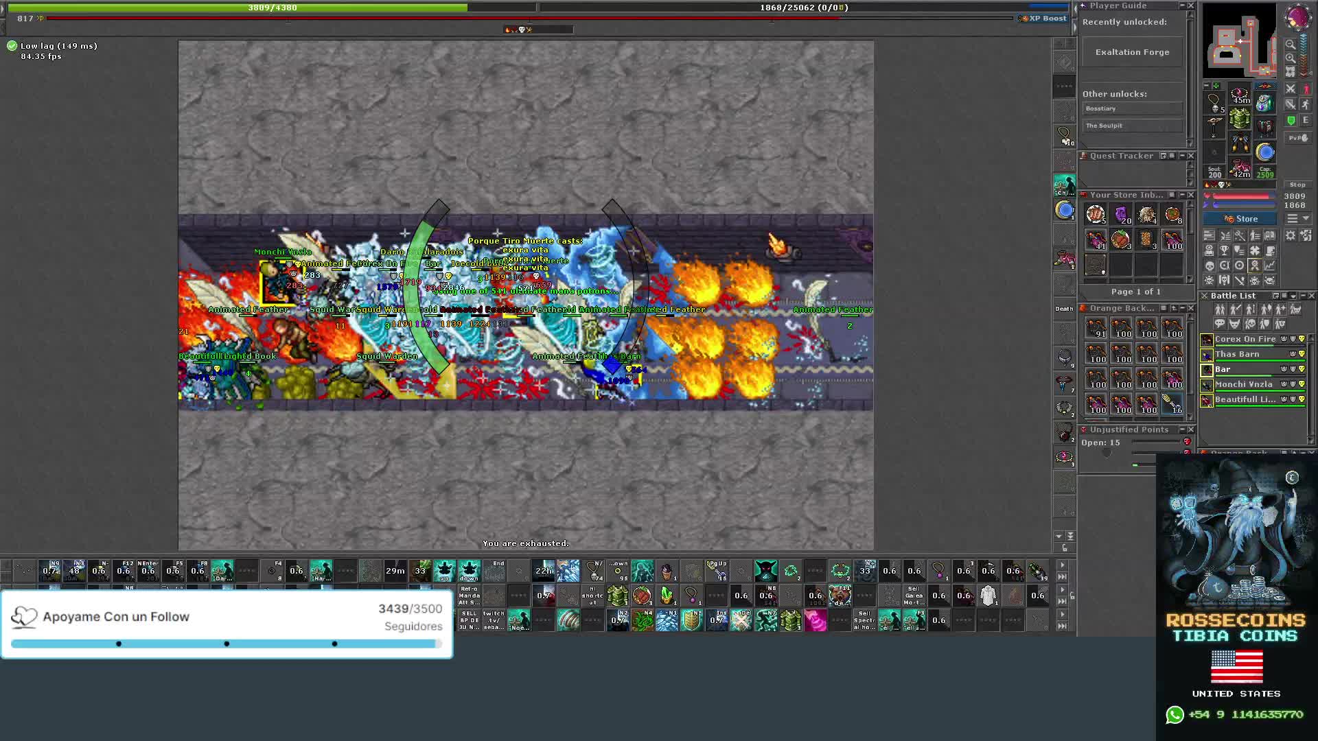The image size is (1318, 741).
Task: Open the sidebar options dropdown near Store
Action: 1298,218
